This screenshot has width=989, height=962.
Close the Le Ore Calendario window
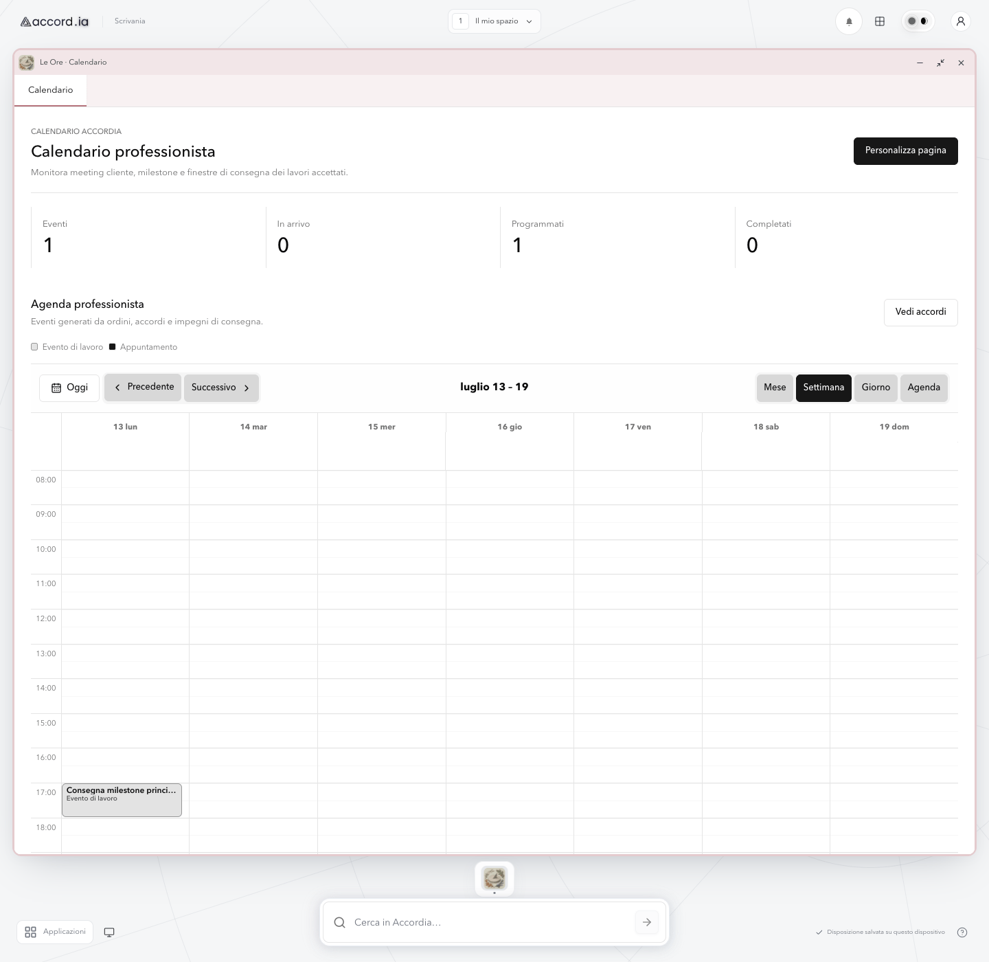[961, 63]
